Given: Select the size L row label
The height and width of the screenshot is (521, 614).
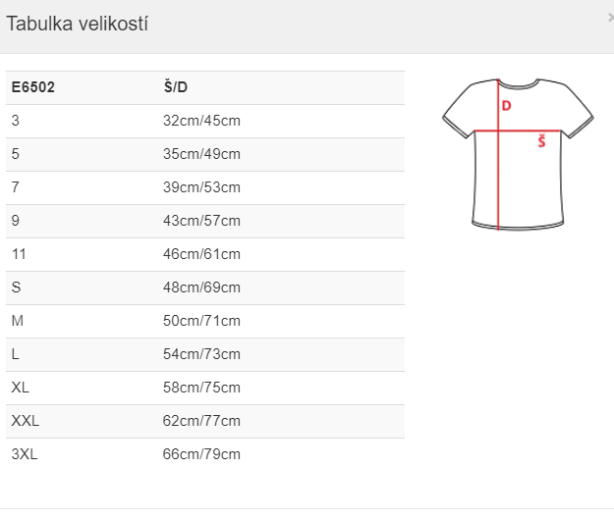Looking at the screenshot, I should 16,354.
